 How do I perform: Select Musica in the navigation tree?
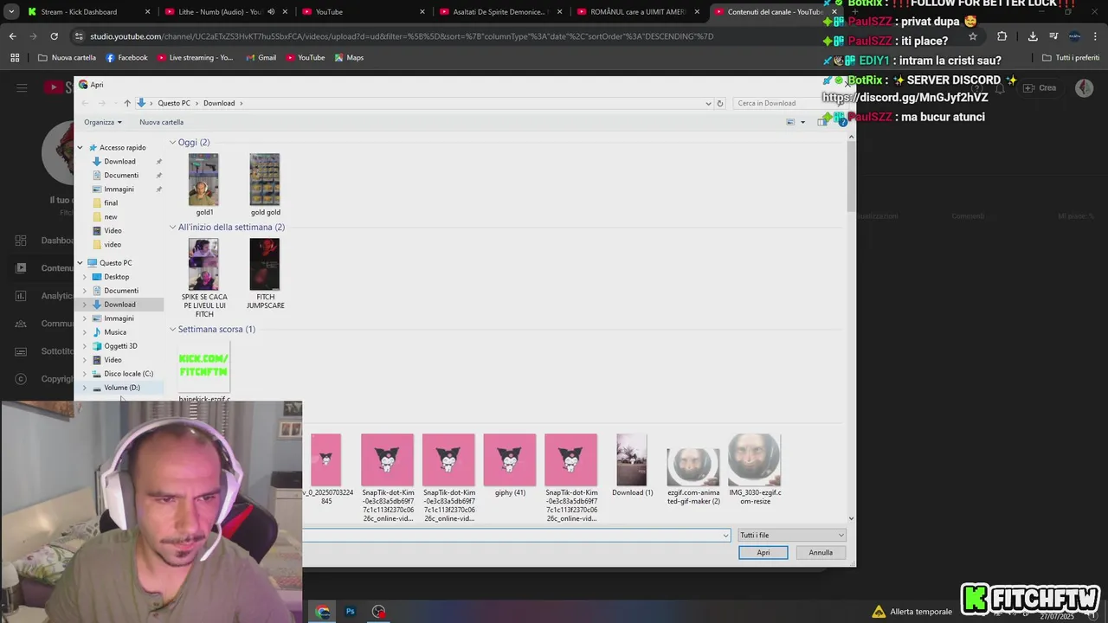115,332
